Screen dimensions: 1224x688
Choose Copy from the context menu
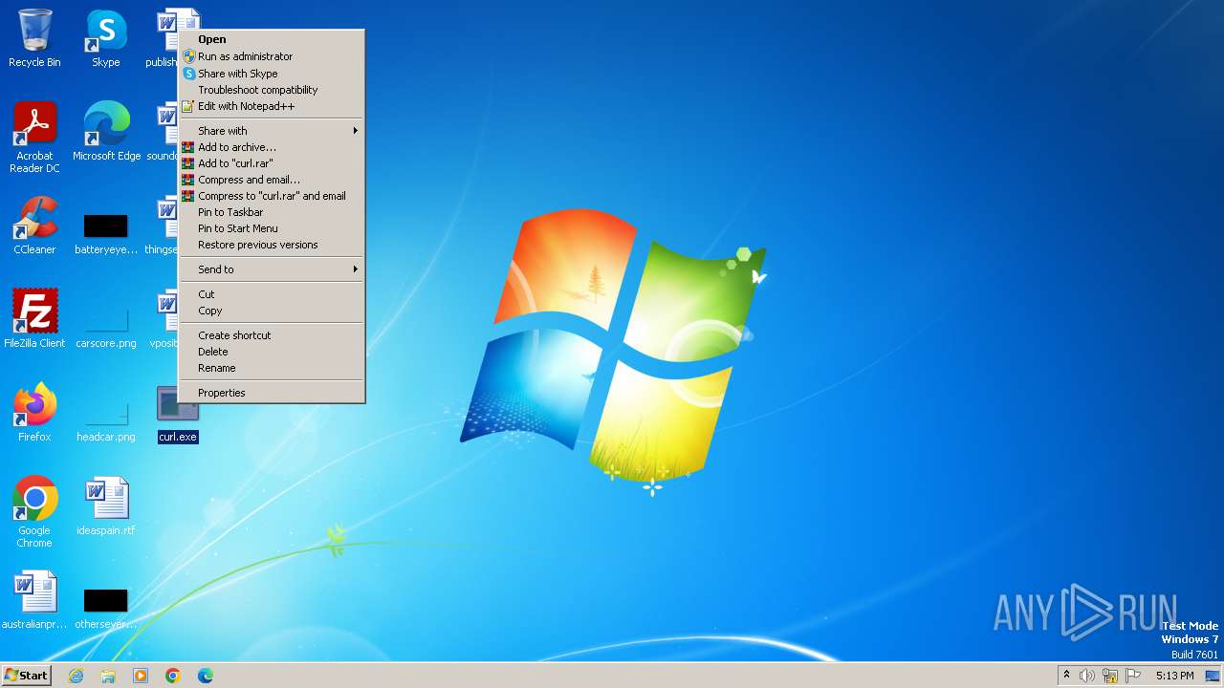272,311
